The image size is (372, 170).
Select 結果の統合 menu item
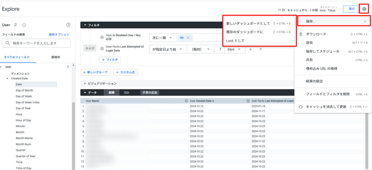(x=333, y=81)
